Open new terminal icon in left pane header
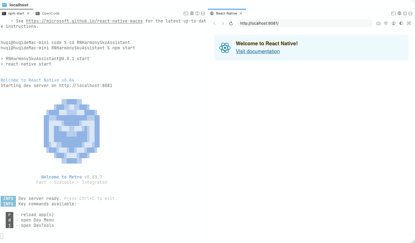Image resolution: width=415 pixels, height=243 pixels. (186, 13)
